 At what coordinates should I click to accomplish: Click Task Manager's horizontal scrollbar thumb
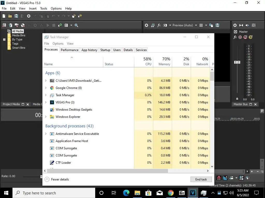tap(107, 171)
